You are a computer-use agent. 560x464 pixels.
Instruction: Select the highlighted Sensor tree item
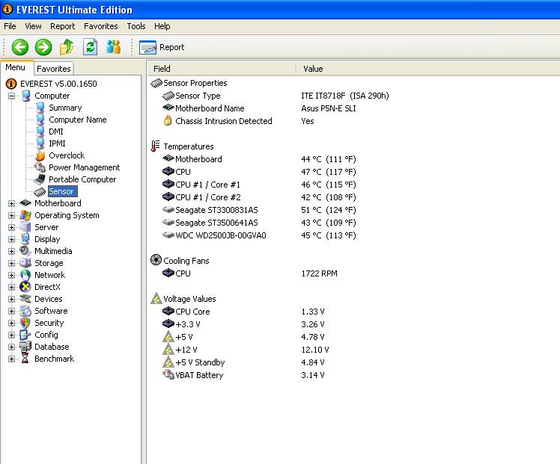tap(62, 191)
